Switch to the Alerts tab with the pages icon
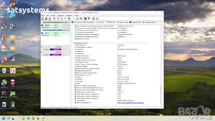Screen dimensions: 215x121 [149, 22]
